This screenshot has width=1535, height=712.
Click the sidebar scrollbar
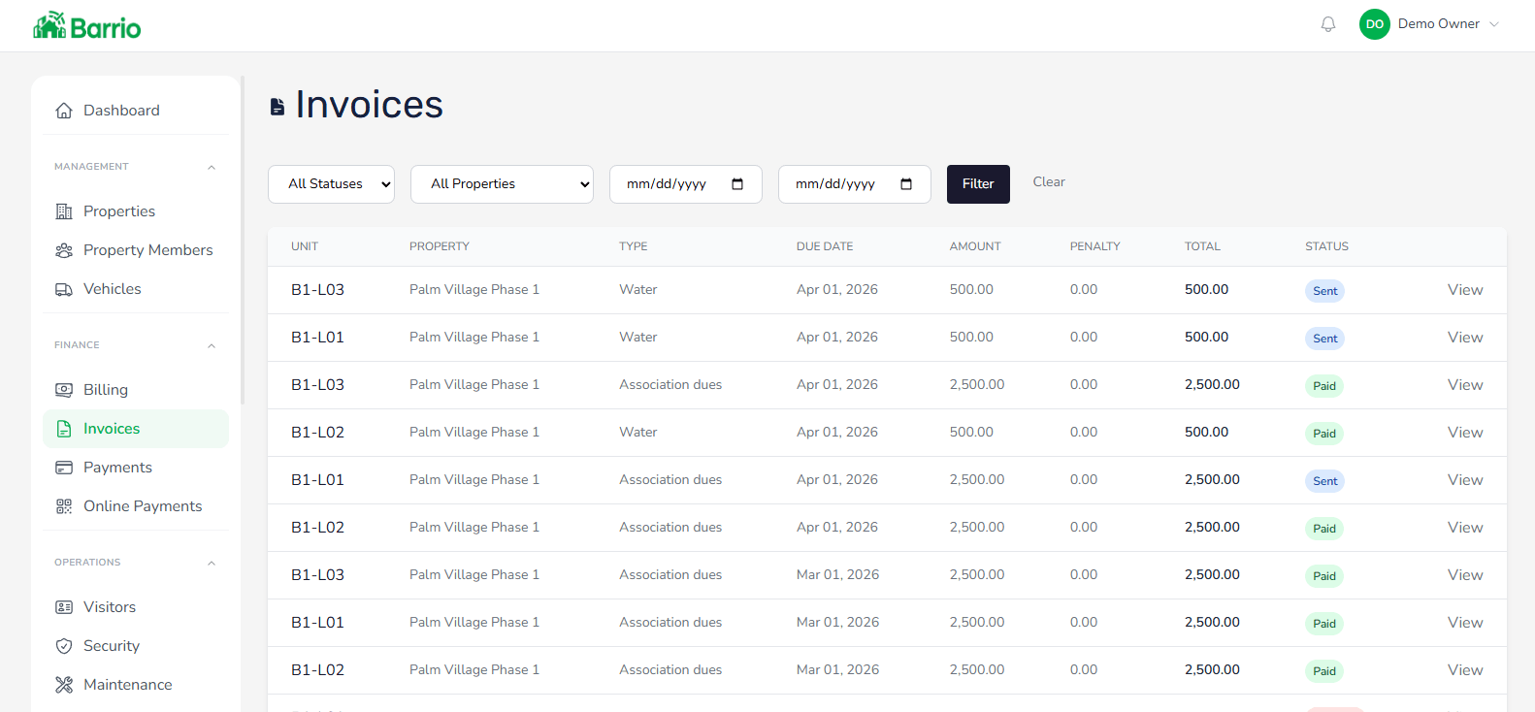pyautogui.click(x=243, y=240)
